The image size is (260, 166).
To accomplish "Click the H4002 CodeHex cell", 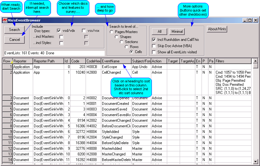I will [x=93, y=126].
